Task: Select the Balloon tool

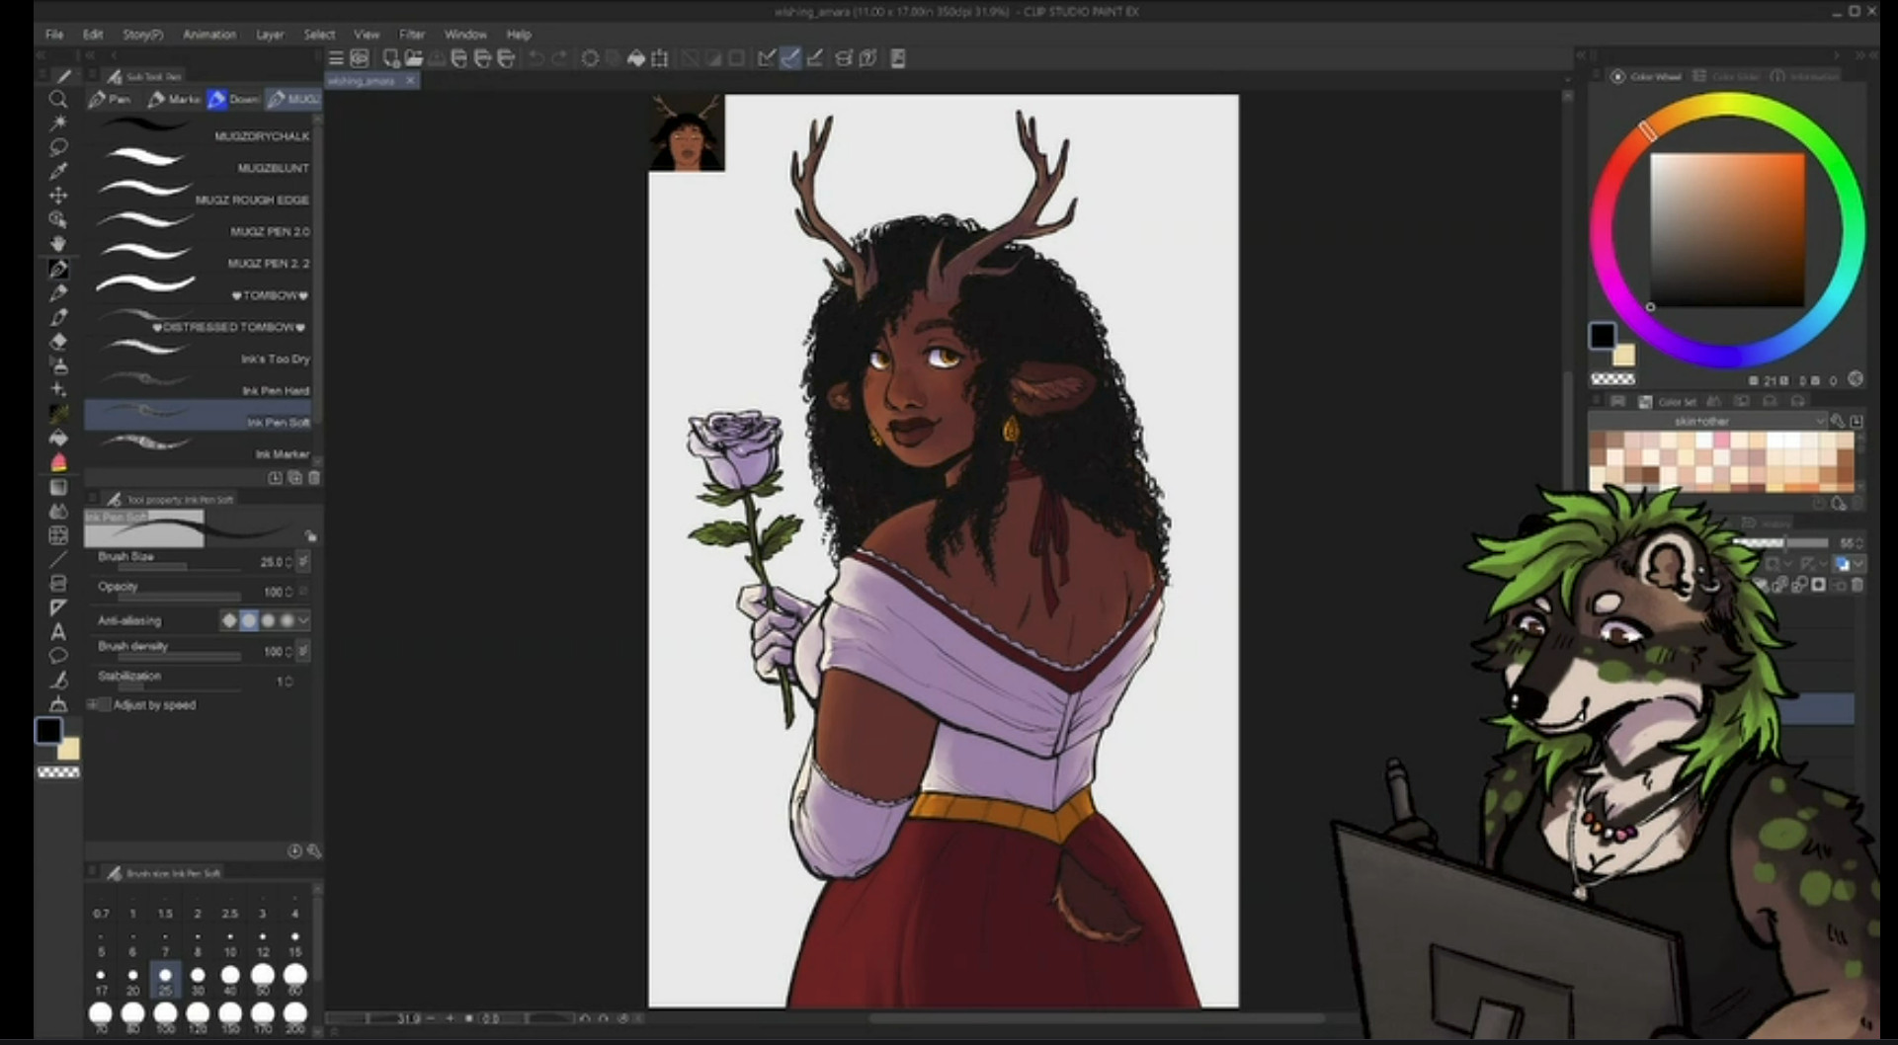Action: [58, 656]
